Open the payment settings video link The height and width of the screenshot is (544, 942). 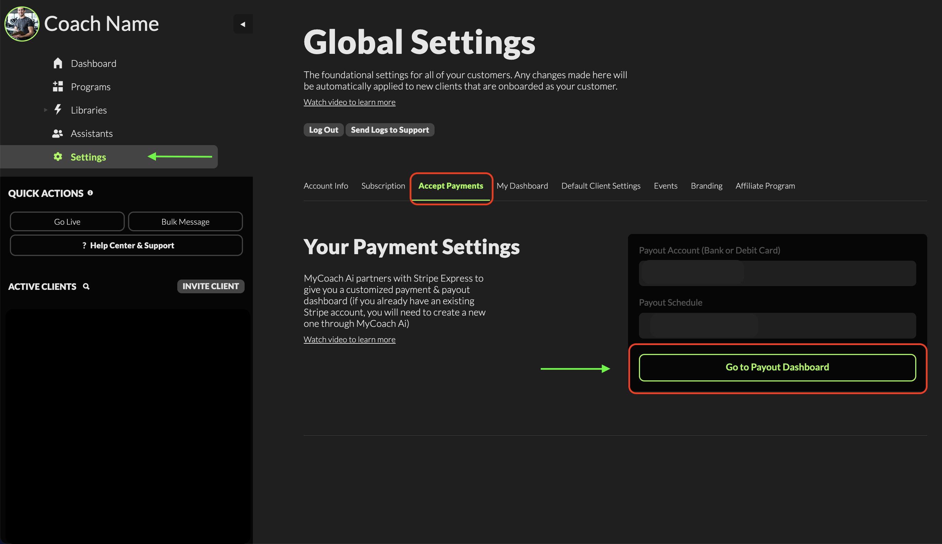tap(349, 340)
